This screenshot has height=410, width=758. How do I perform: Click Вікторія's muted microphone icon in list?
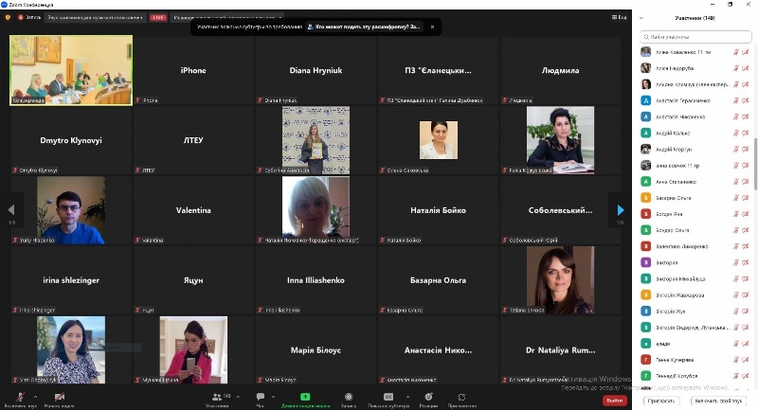tap(736, 262)
